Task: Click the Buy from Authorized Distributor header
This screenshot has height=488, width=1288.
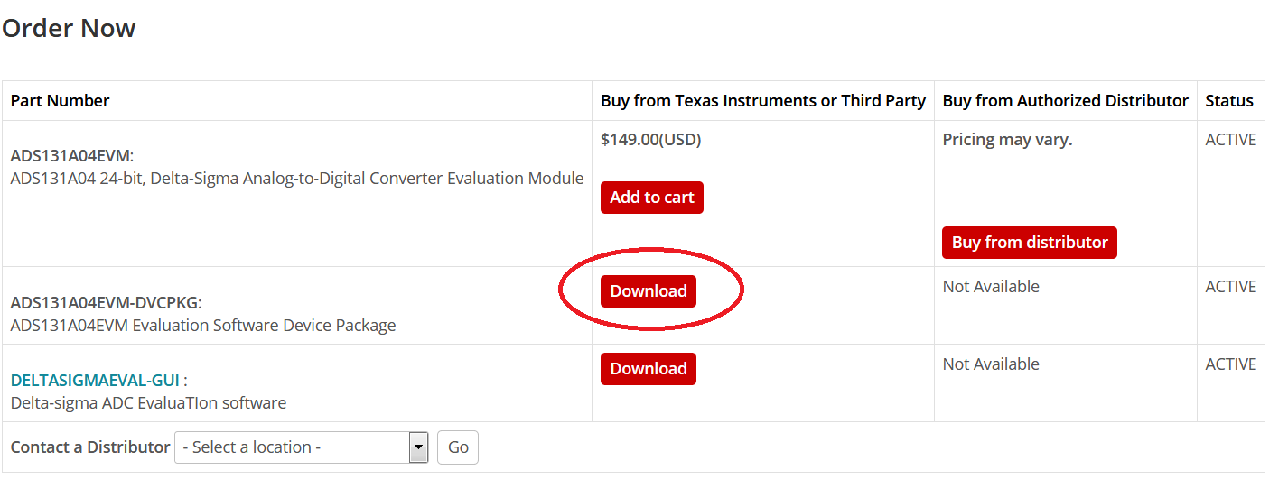Action: coord(1065,101)
